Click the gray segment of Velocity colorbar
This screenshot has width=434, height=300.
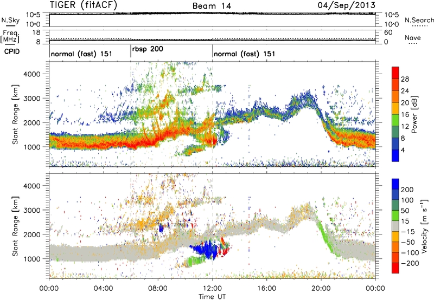[x=395, y=226]
